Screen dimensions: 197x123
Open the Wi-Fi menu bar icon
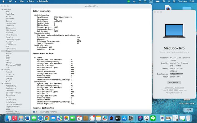tap(164, 1)
